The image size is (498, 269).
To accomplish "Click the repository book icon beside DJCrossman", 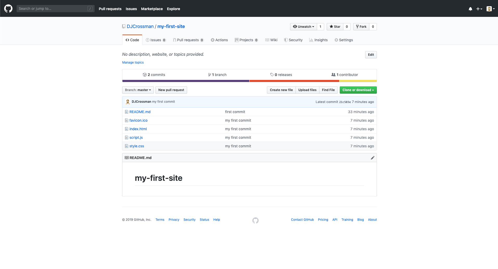I will point(124,26).
